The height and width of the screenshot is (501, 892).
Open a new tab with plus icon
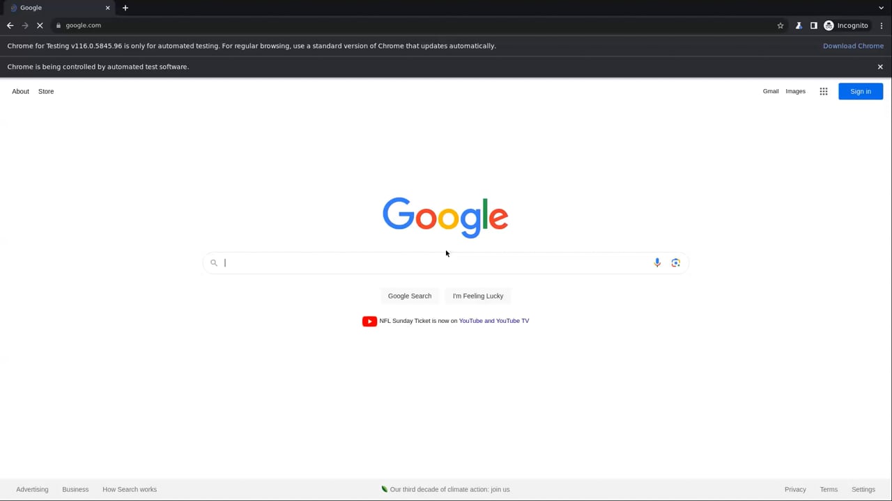125,8
